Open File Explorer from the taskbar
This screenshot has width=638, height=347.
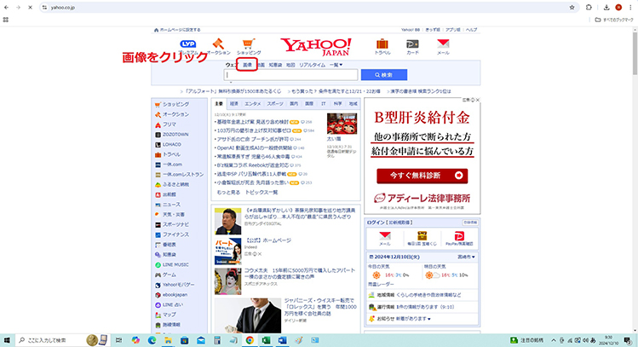coord(168,340)
